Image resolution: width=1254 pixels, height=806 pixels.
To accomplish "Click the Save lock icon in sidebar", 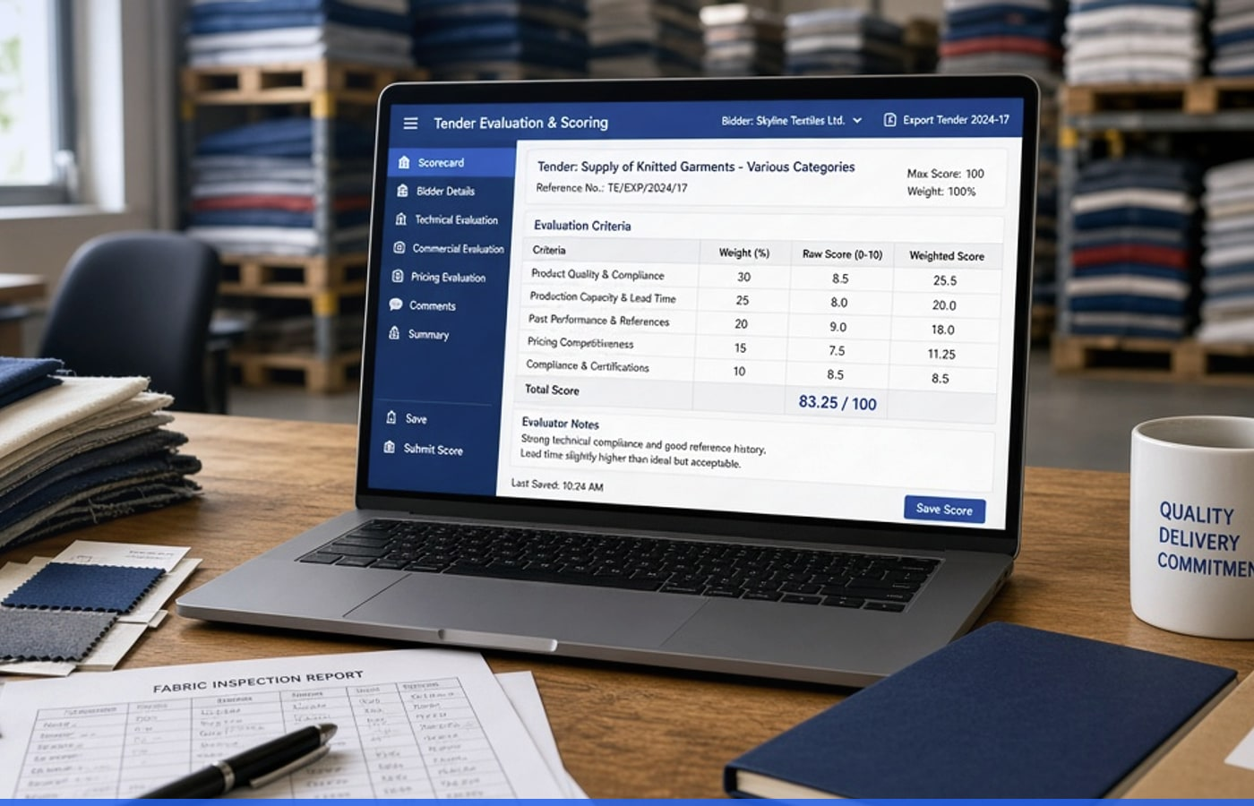I will click(x=391, y=417).
